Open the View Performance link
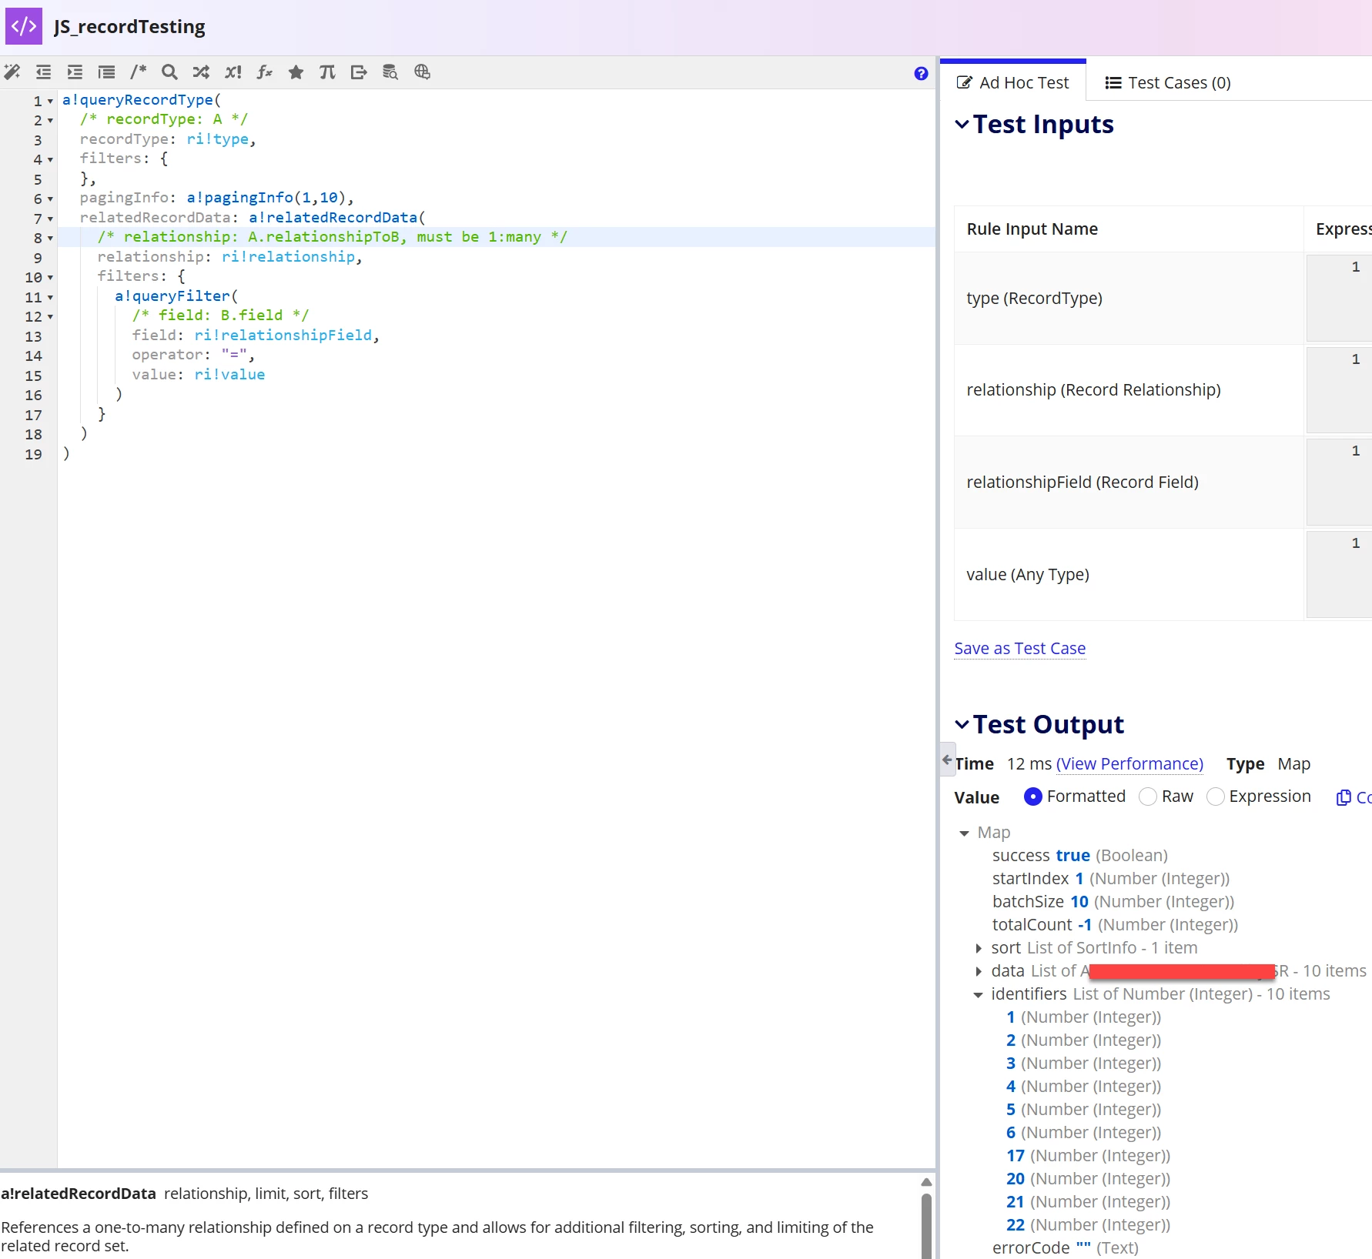1372x1259 pixels. (1129, 763)
